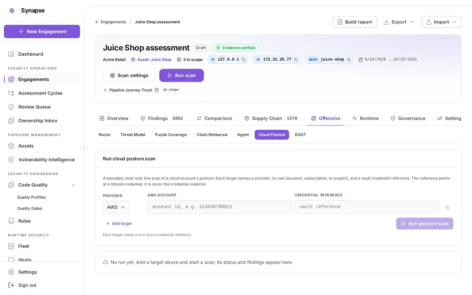Open the Chain Rehearsal sub-tab
This screenshot has height=295, width=472.
coord(212,135)
